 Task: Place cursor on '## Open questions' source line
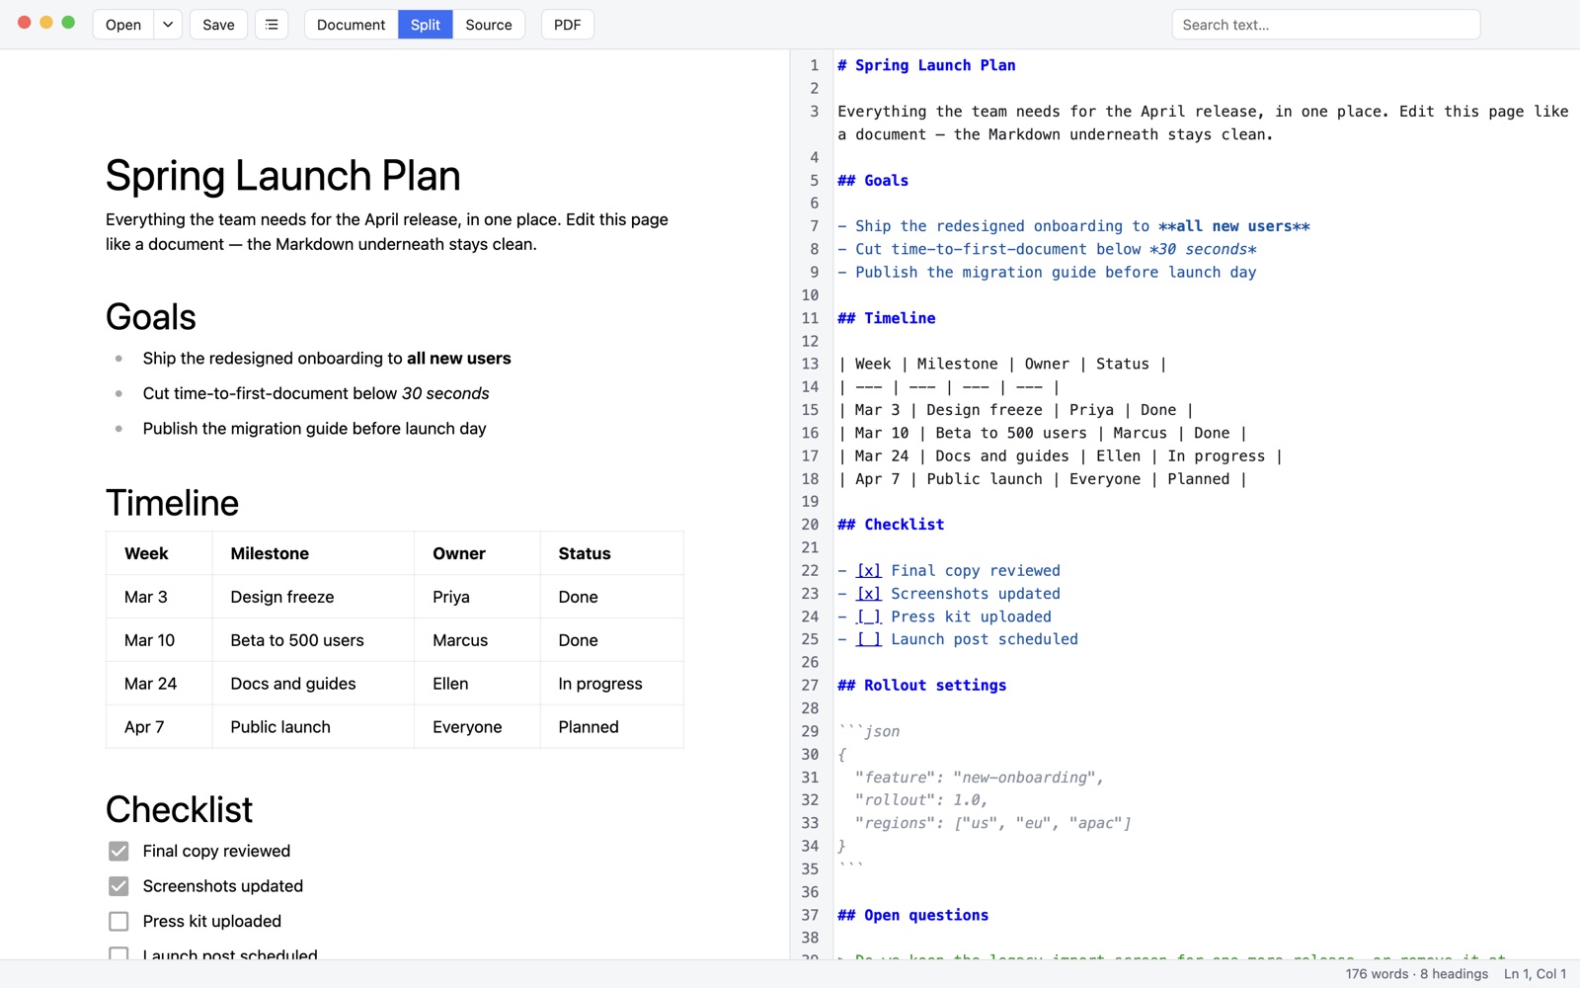coord(912,915)
